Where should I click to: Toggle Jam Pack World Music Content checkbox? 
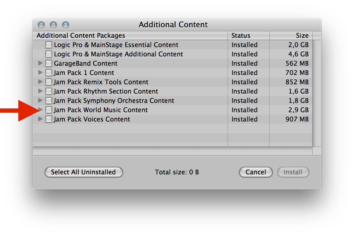pyautogui.click(x=49, y=110)
